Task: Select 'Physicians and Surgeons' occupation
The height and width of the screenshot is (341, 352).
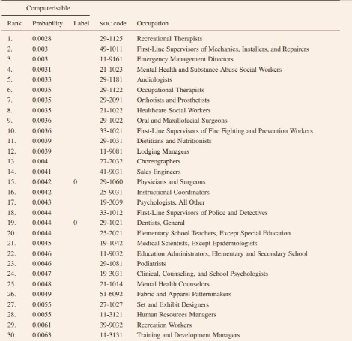Action: 171,182
